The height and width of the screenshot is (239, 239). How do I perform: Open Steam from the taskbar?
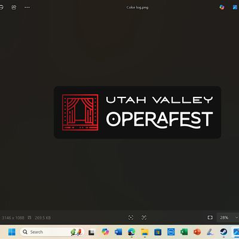click(x=223, y=232)
